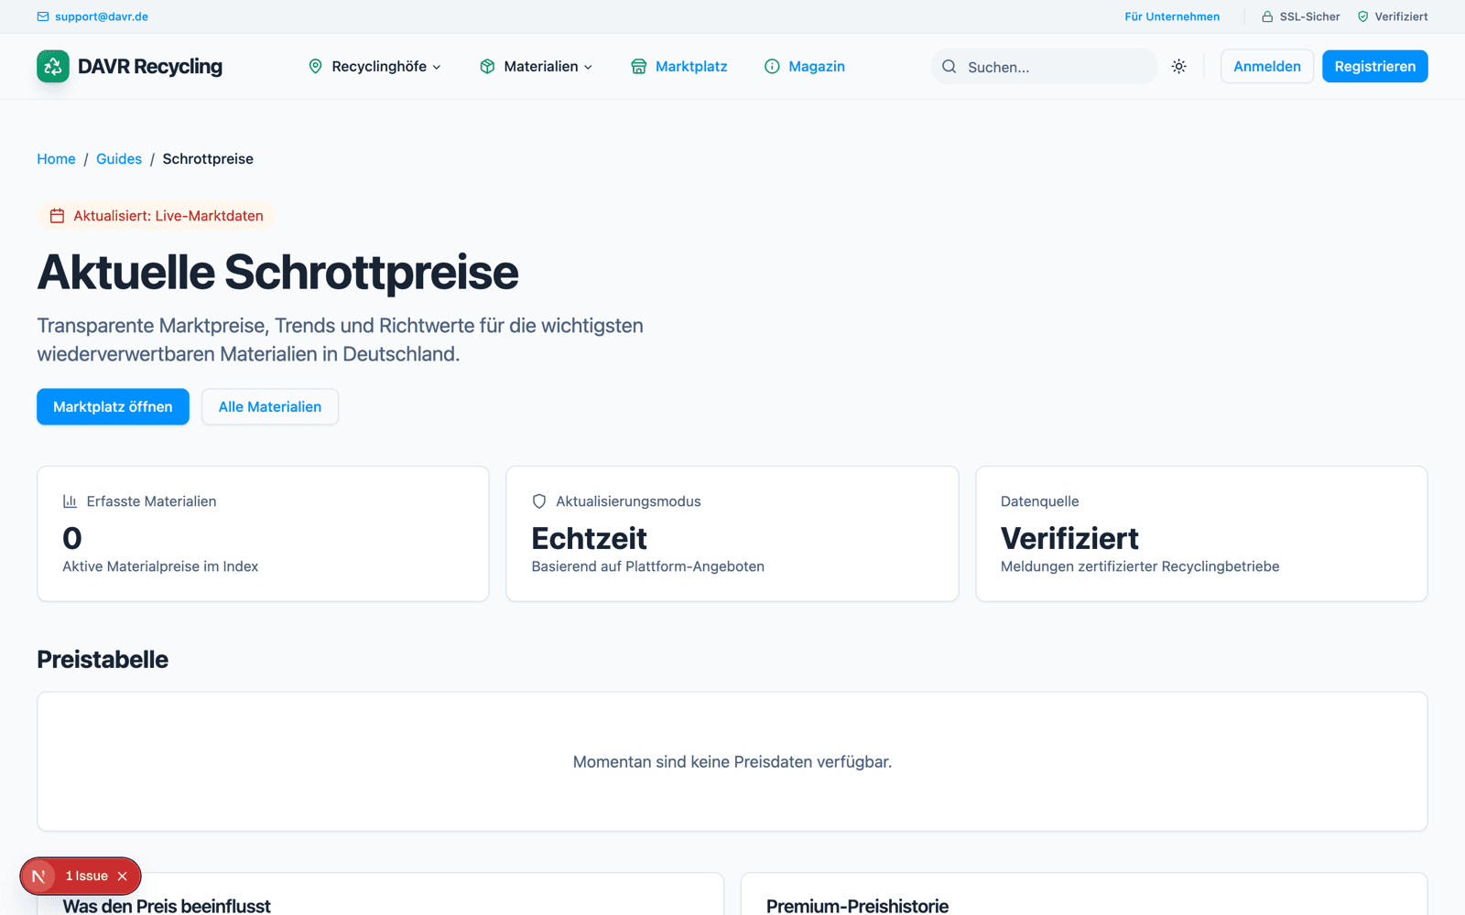The height and width of the screenshot is (915, 1465).
Task: Click the Registrieren button
Action: (x=1375, y=66)
